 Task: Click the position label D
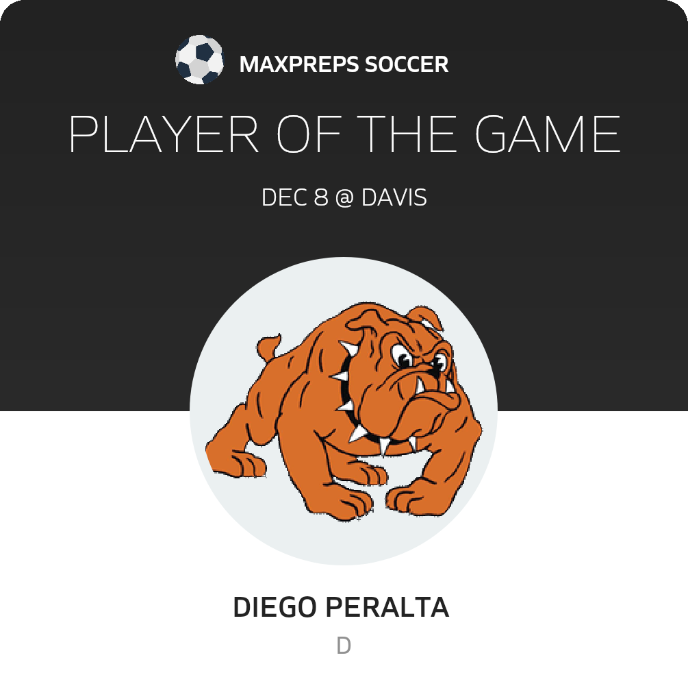click(x=344, y=646)
